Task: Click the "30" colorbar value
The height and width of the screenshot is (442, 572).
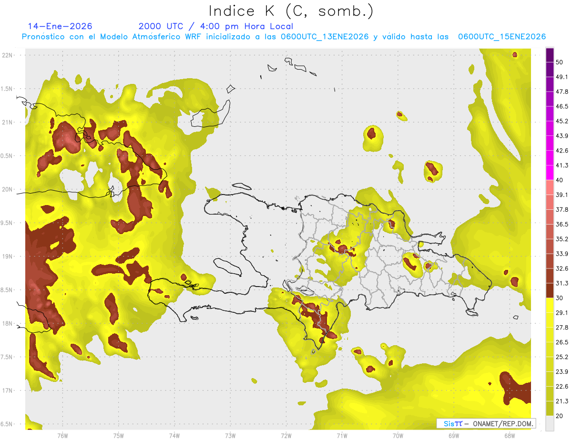Action: tap(560, 298)
